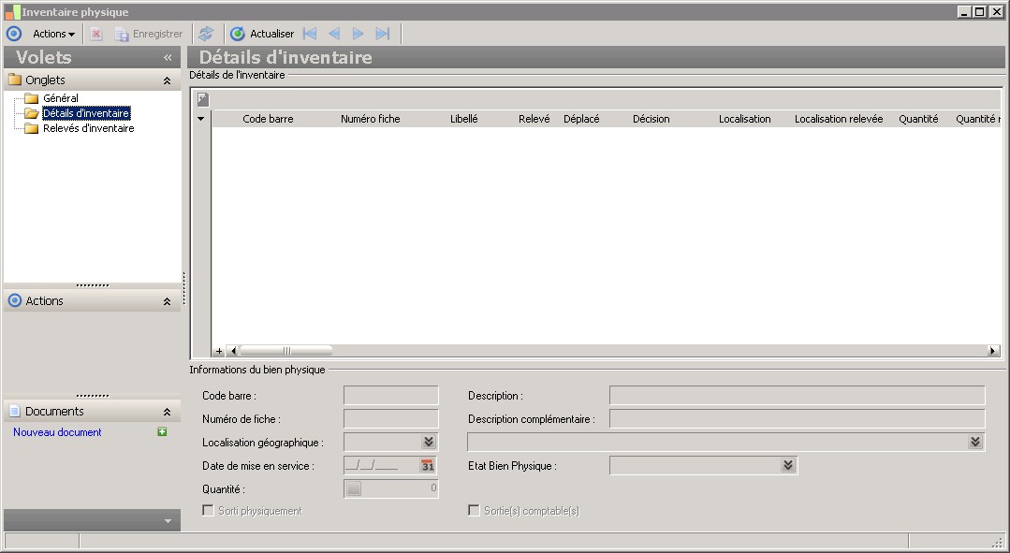Click the Localisation relevée column header

point(839,119)
